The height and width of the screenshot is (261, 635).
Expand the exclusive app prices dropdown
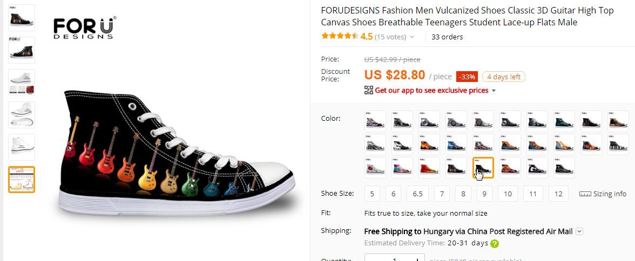494,91
